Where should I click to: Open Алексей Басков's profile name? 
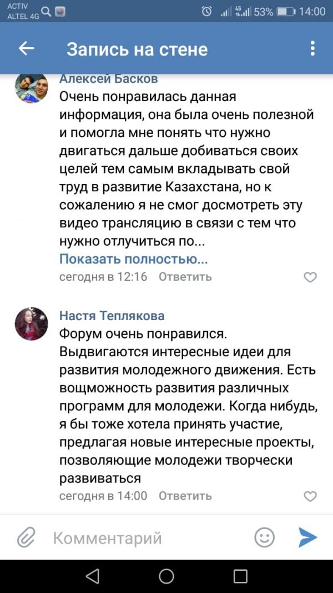coord(108,79)
